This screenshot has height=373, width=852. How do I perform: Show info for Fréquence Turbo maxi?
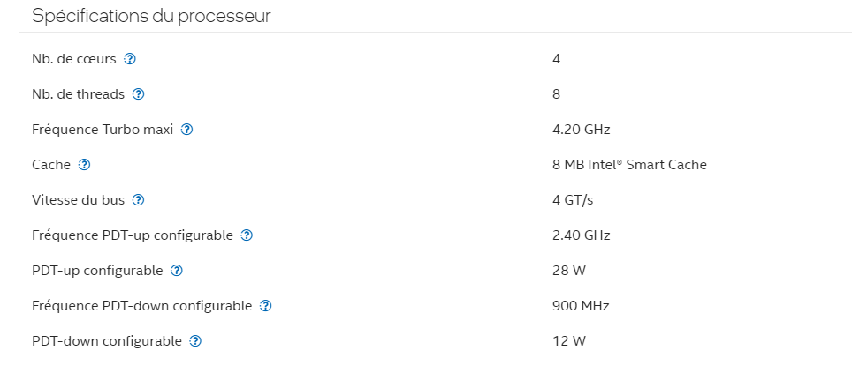coord(186,130)
